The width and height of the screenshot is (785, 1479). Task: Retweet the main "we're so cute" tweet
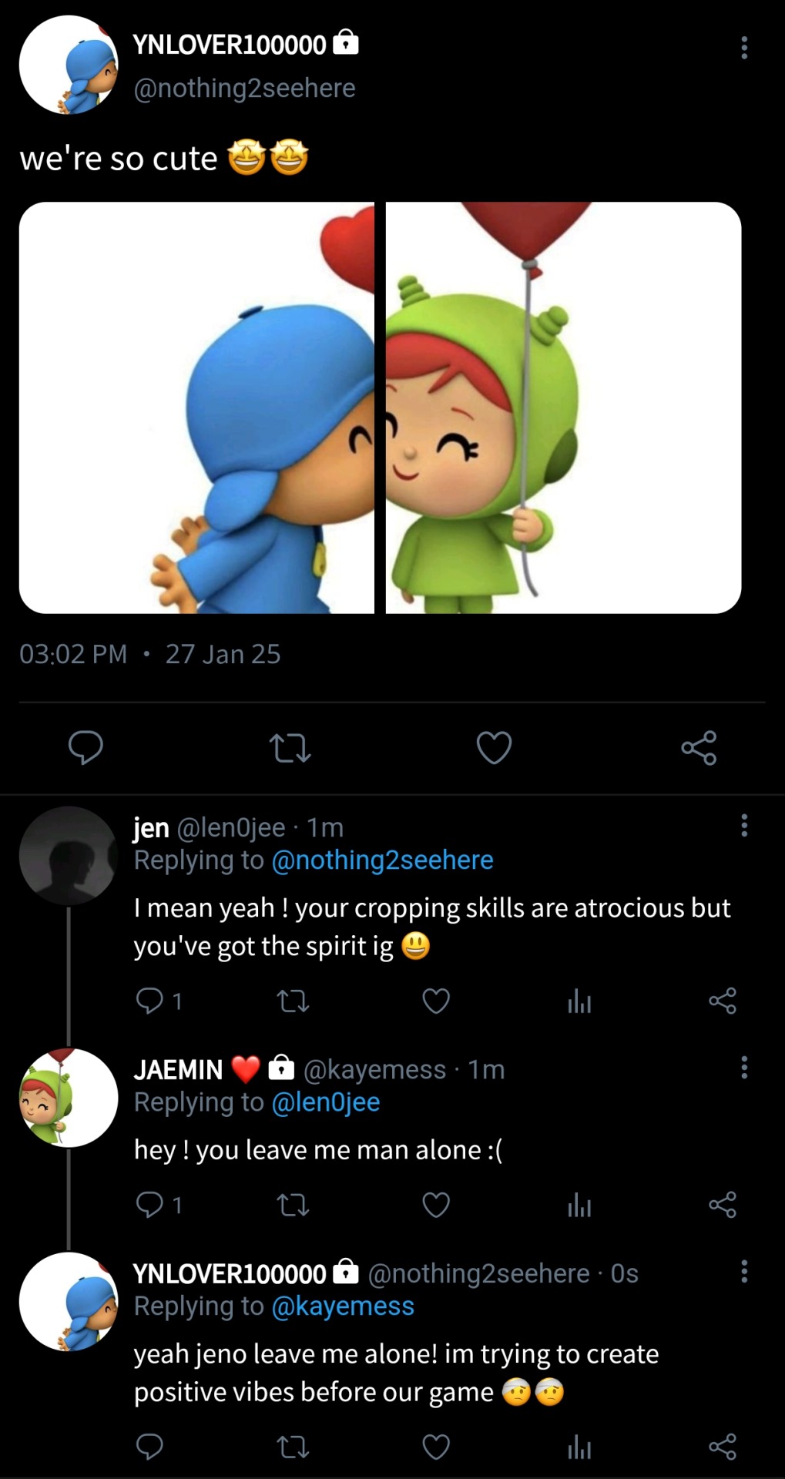[290, 747]
